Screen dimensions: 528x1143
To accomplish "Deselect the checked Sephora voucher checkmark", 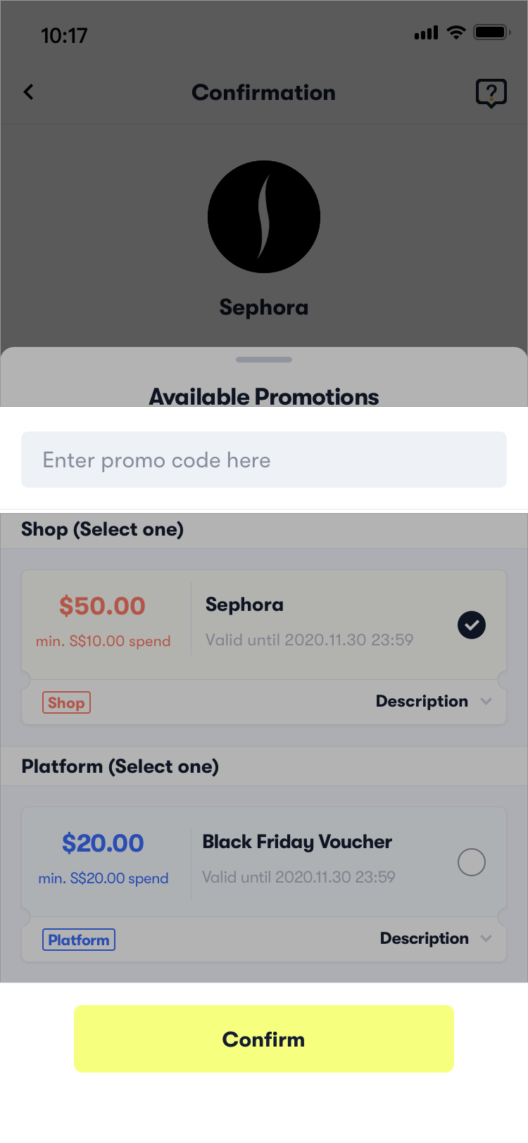I will coord(472,625).
